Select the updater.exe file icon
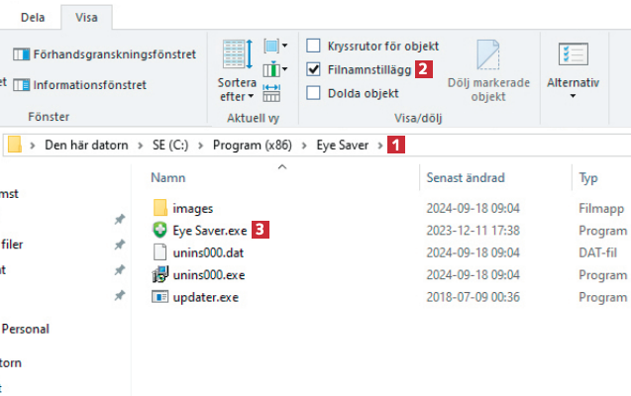 point(161,296)
